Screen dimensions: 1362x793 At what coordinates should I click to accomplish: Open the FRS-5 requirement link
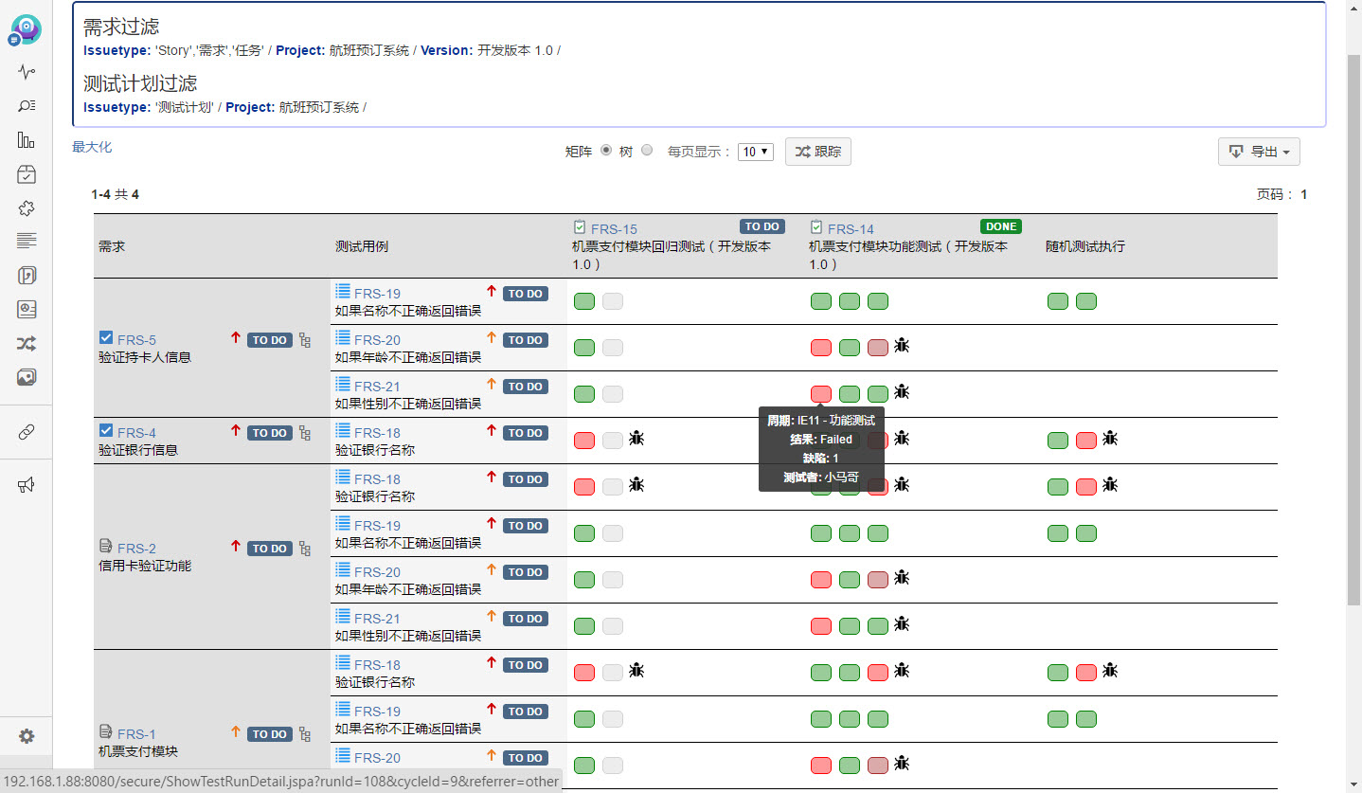[136, 340]
